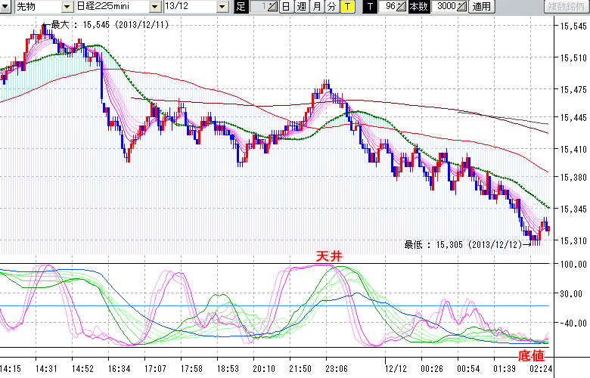Expand the 13/12 contract month dropdown

(x=222, y=7)
